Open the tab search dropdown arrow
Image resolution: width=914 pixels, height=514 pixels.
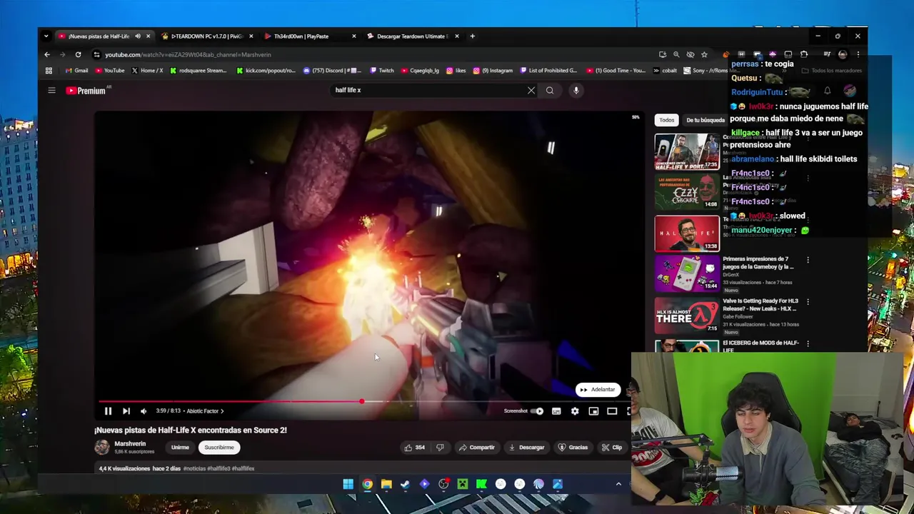pos(46,36)
